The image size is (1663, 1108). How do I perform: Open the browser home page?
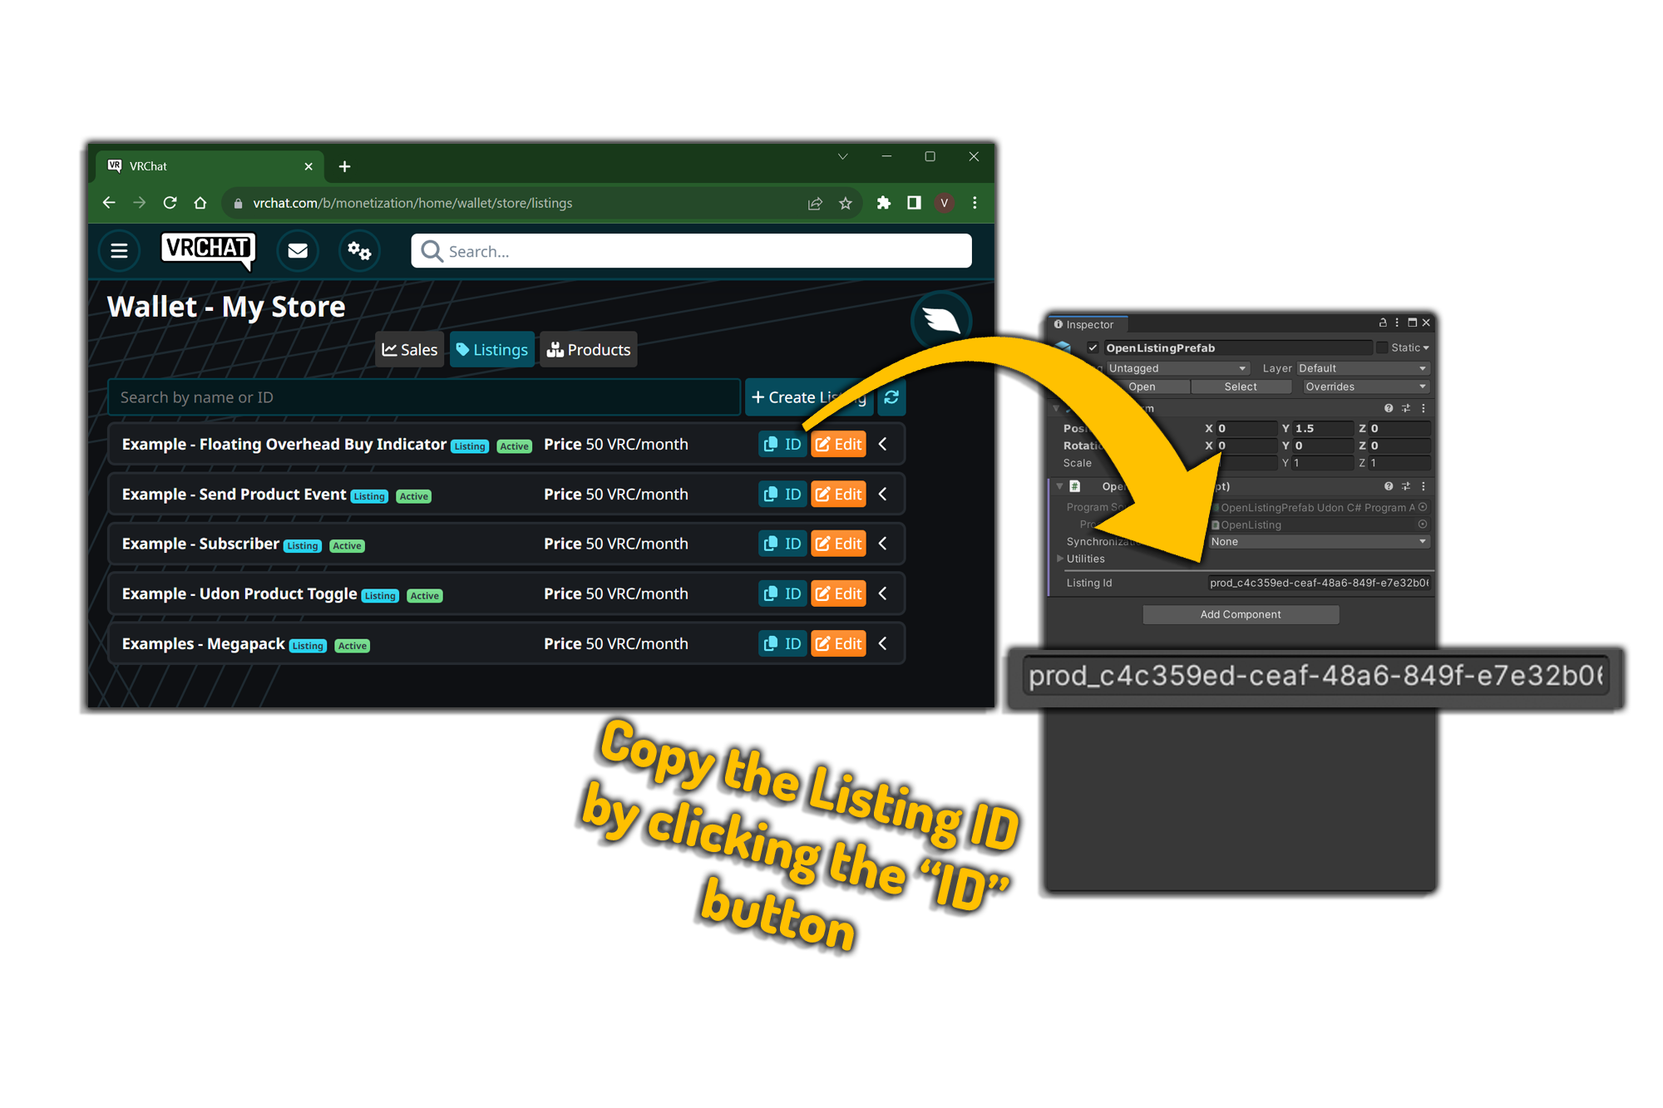pos(200,203)
